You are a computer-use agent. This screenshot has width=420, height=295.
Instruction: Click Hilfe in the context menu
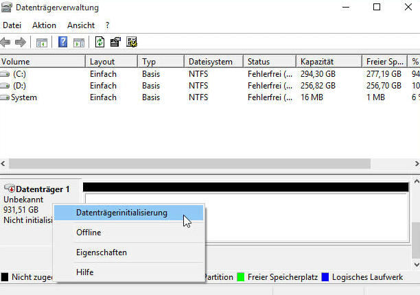tap(84, 272)
